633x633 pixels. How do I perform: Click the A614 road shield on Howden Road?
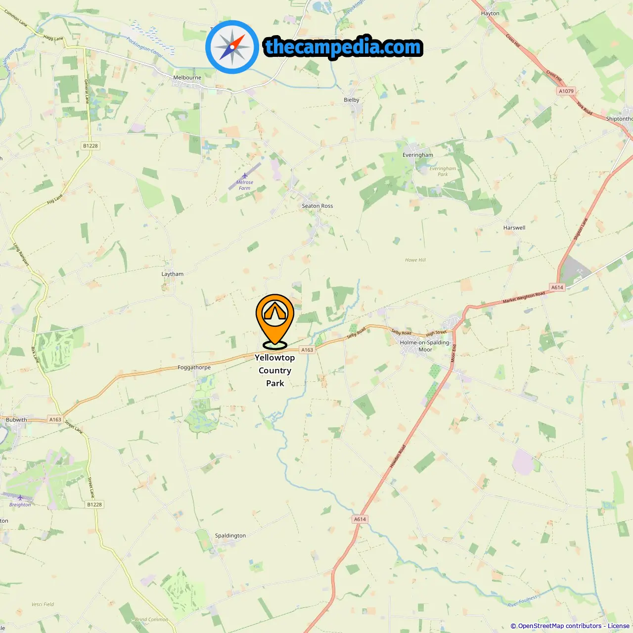(x=360, y=519)
